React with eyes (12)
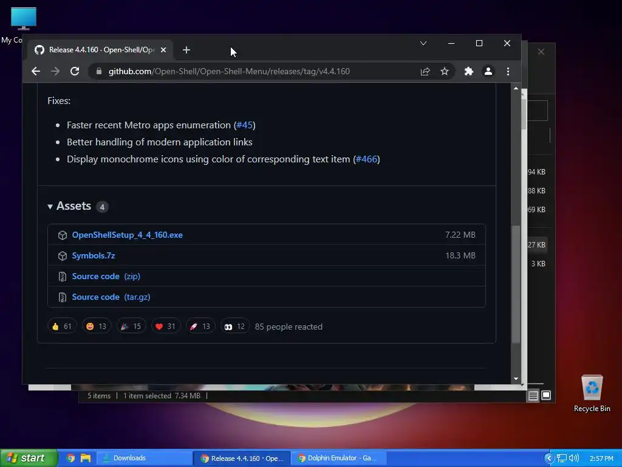622x467 pixels. [x=234, y=327]
